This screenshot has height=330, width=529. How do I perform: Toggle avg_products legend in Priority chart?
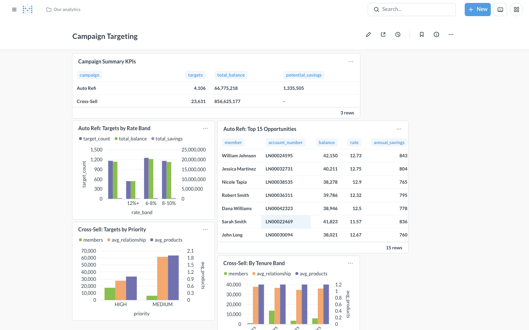(x=166, y=240)
